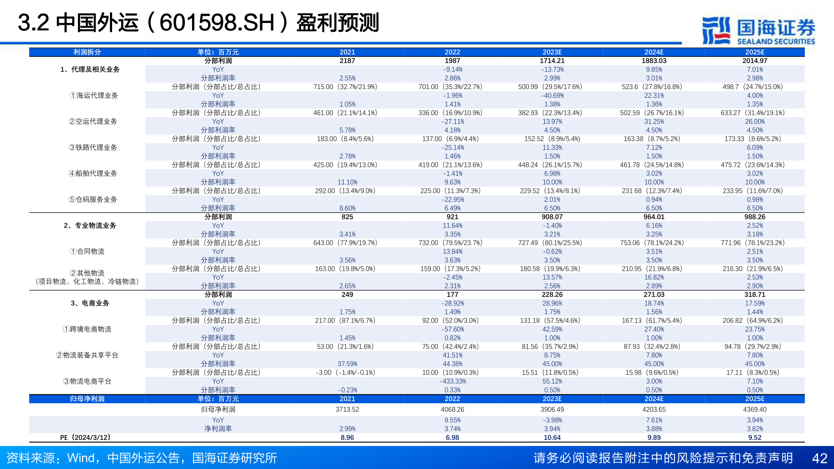
Task: Click the 2187 profit value
Action: point(347,61)
